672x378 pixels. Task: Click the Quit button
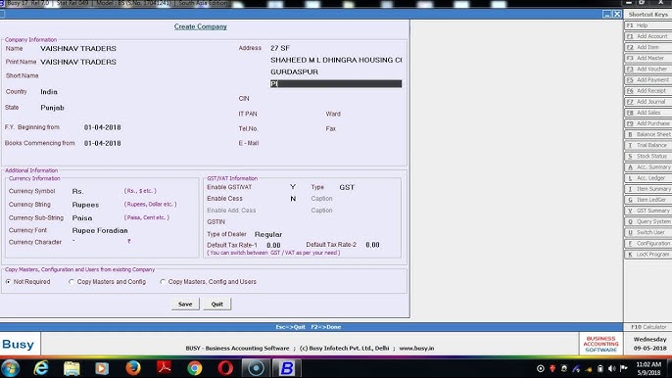pyautogui.click(x=216, y=304)
